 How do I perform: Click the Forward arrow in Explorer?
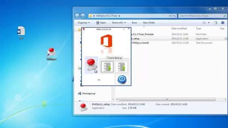[x=83, y=16]
